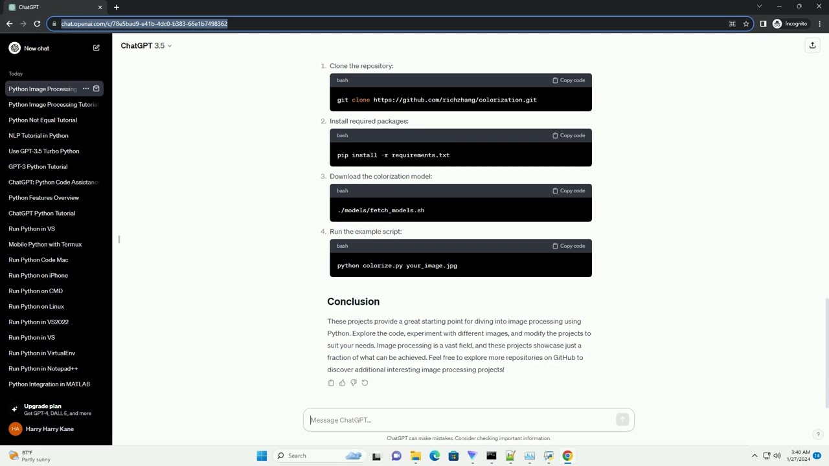Copy the ChatGPT response to clipboard
This screenshot has height=466, width=829.
tap(331, 383)
